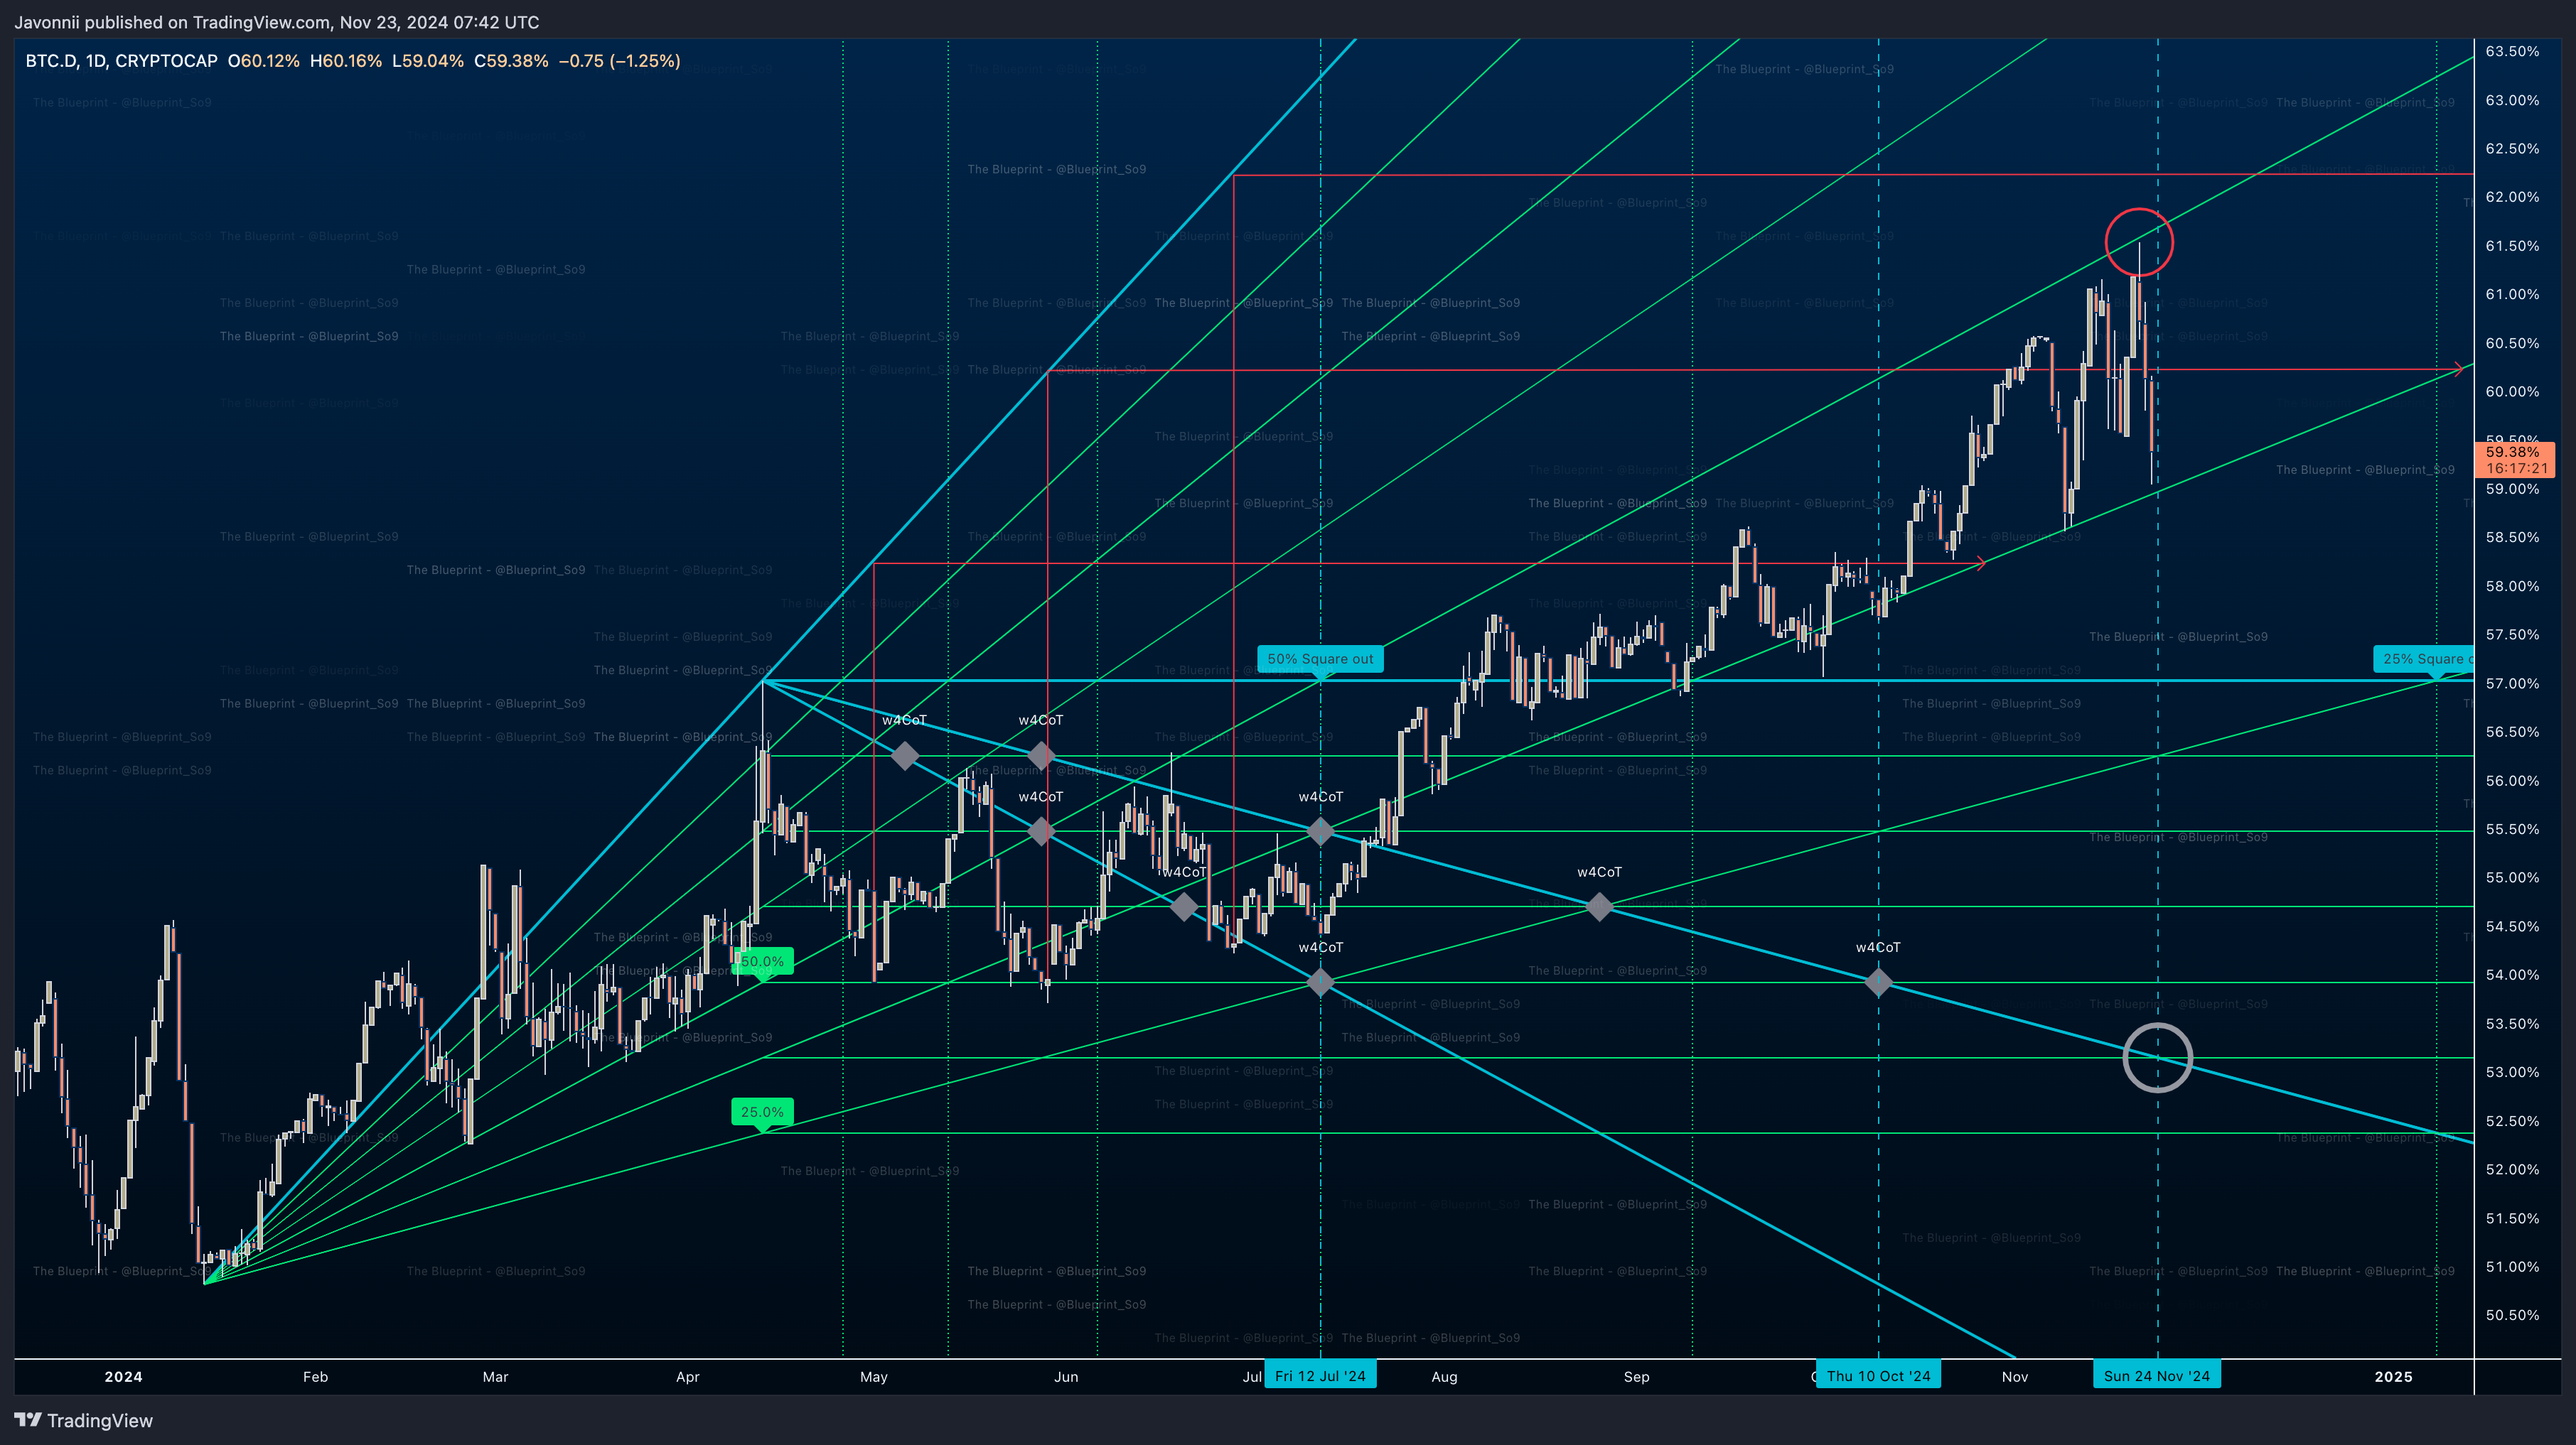Viewport: 2576px width, 1445px height.
Task: Click the 'Nov' label on the time axis
Action: (2015, 1377)
